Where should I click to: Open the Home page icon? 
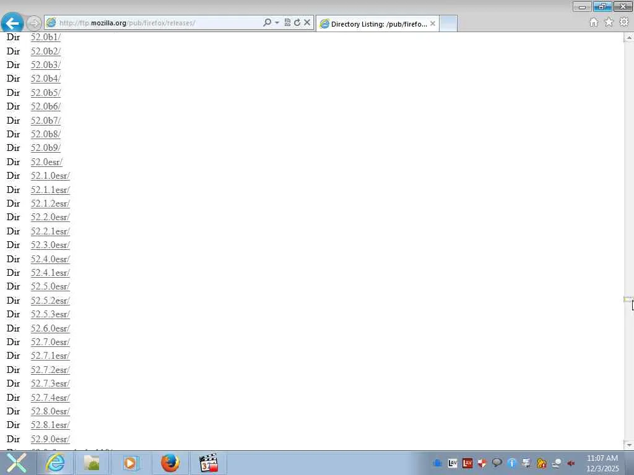point(594,22)
